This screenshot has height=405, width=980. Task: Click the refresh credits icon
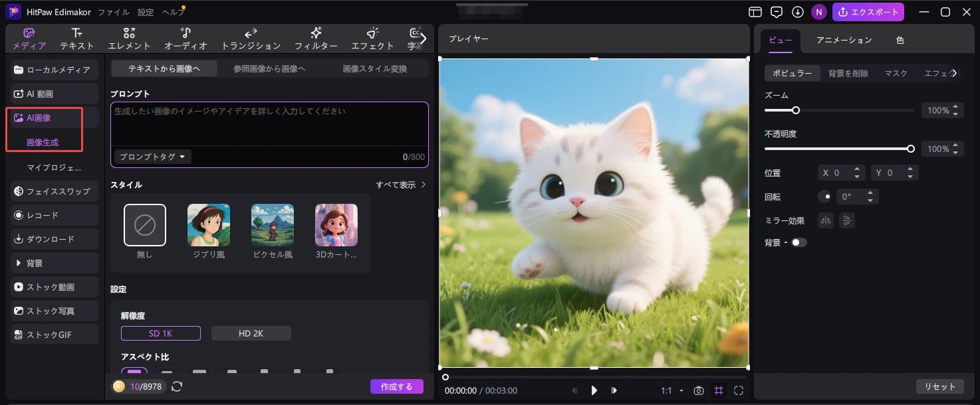tap(177, 386)
